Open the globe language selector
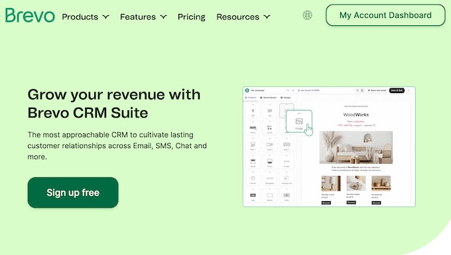 click(x=307, y=15)
